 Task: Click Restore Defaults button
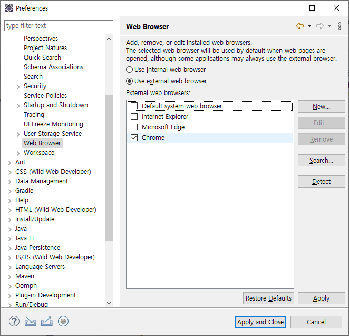(268, 298)
